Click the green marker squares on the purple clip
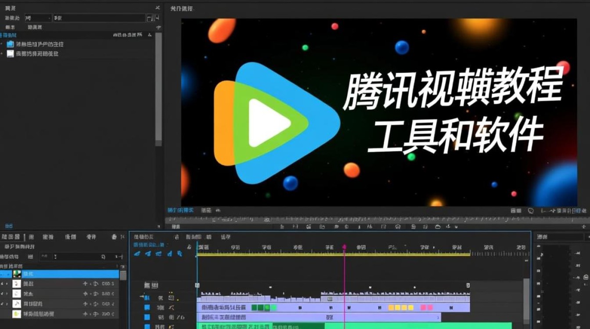The width and height of the screenshot is (590, 329). [x=264, y=308]
